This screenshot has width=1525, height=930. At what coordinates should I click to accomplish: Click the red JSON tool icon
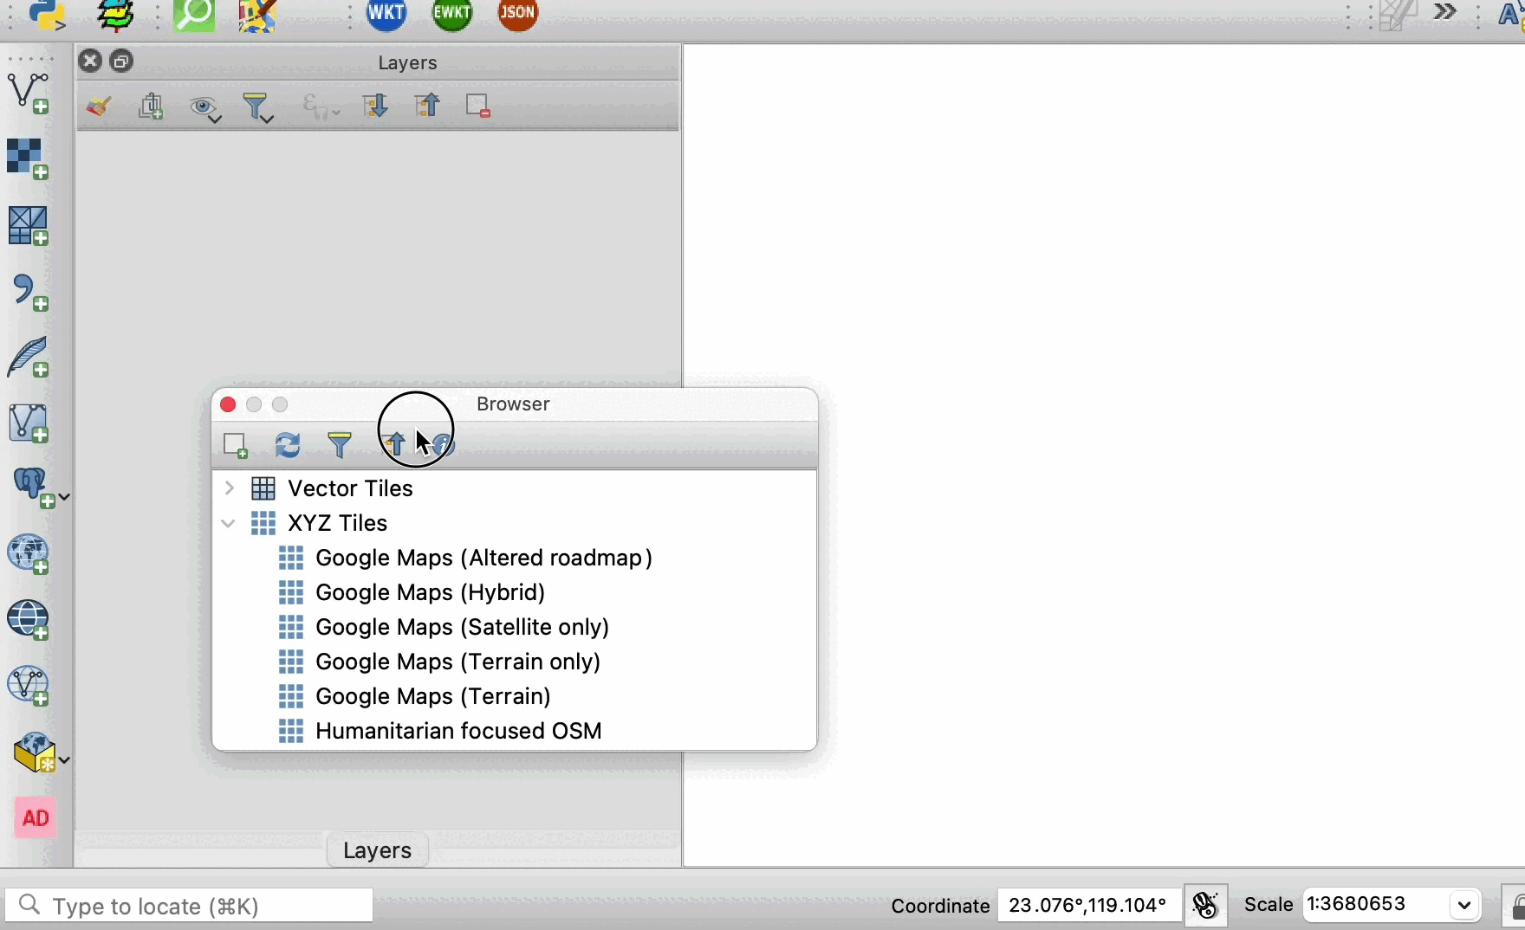pos(518,15)
